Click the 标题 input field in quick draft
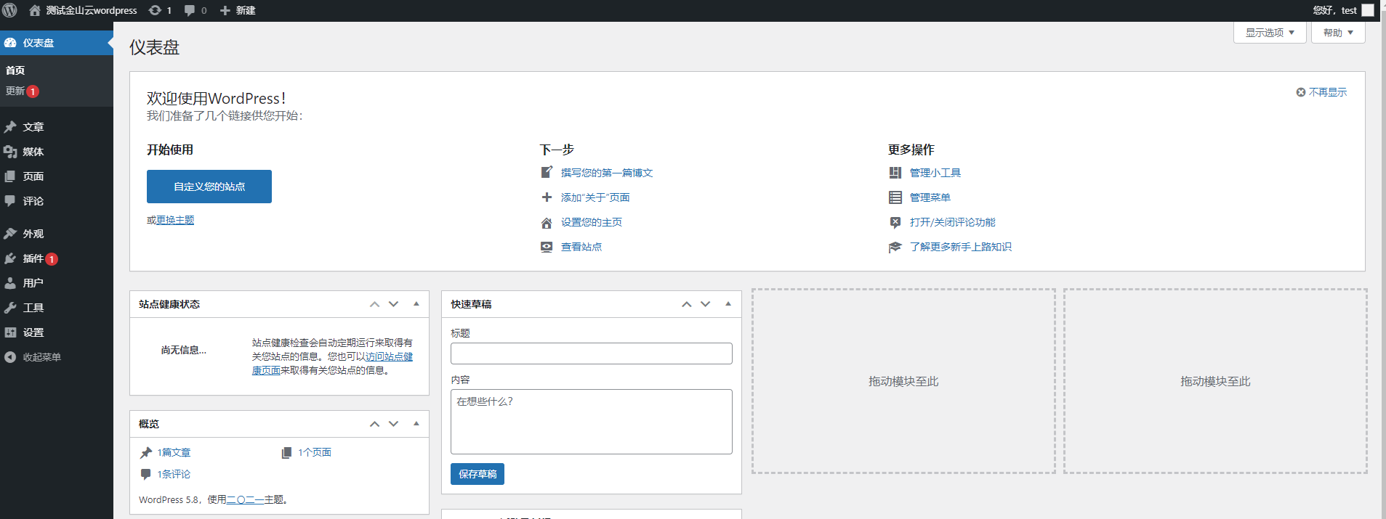Viewport: 1386px width, 519px height. [x=591, y=354]
